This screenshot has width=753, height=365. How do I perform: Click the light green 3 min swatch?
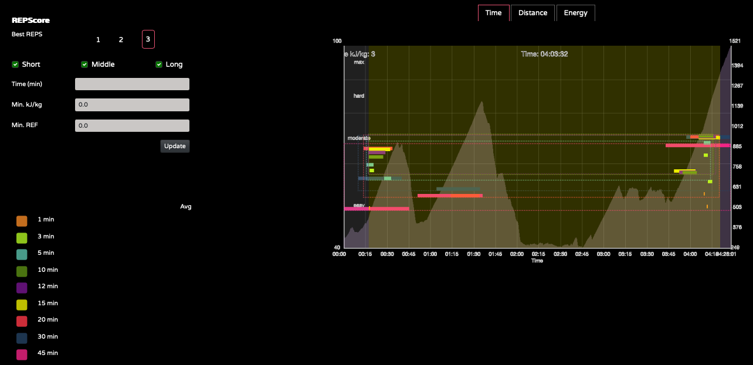point(22,238)
